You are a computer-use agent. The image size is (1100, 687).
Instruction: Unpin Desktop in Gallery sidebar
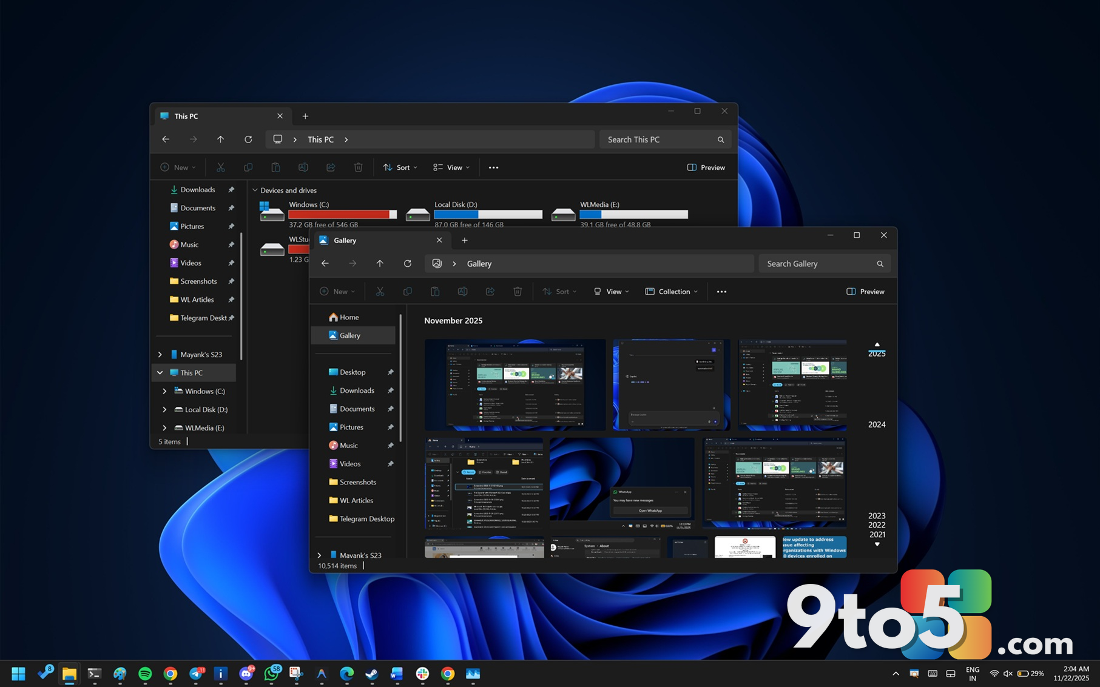click(x=391, y=372)
